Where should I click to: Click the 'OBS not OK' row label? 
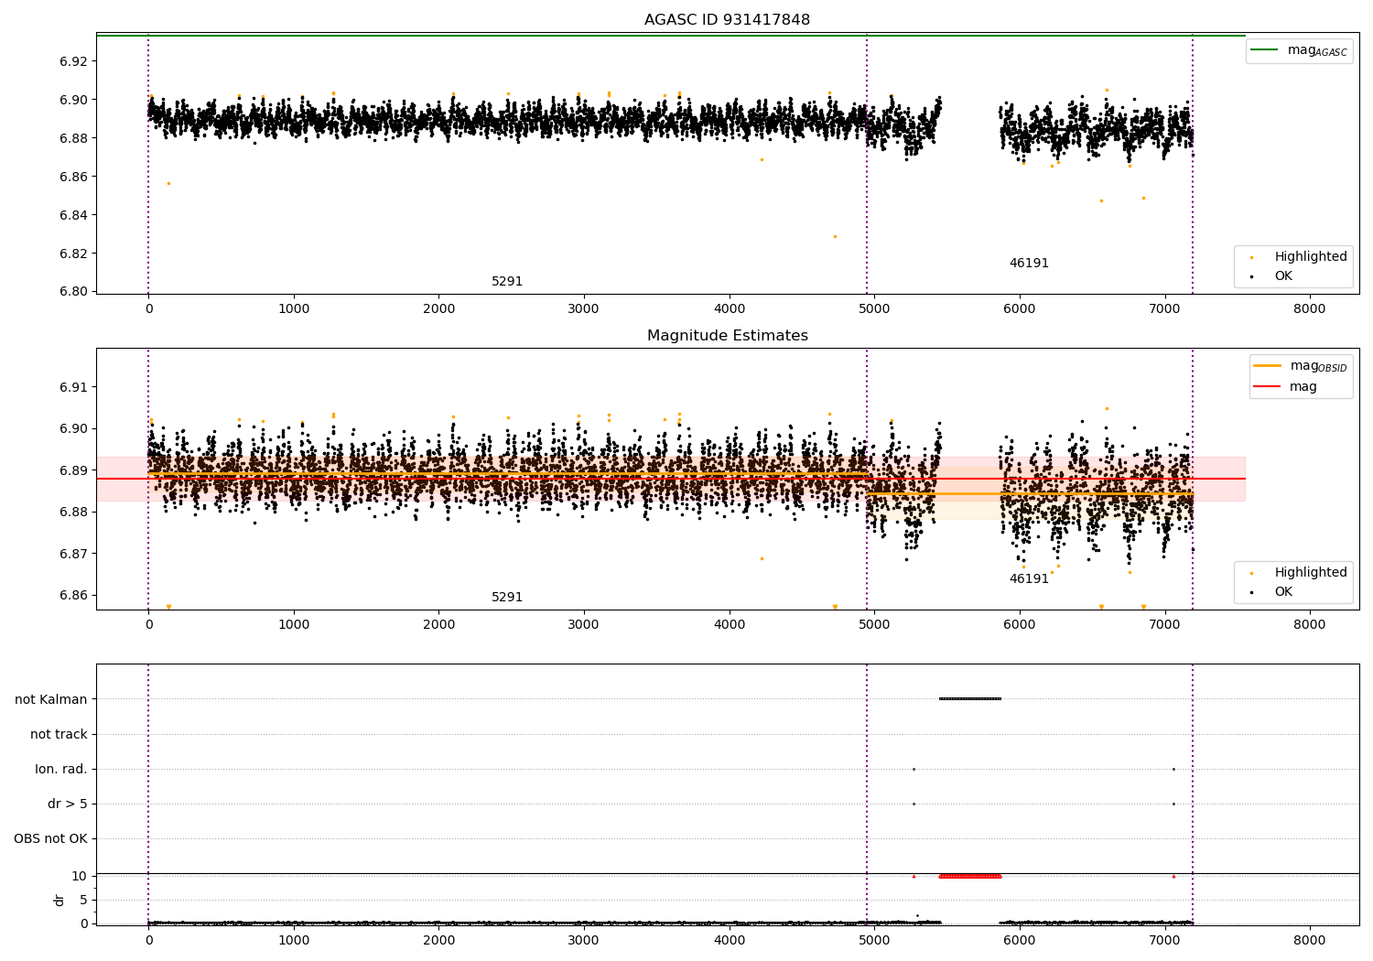(x=51, y=838)
